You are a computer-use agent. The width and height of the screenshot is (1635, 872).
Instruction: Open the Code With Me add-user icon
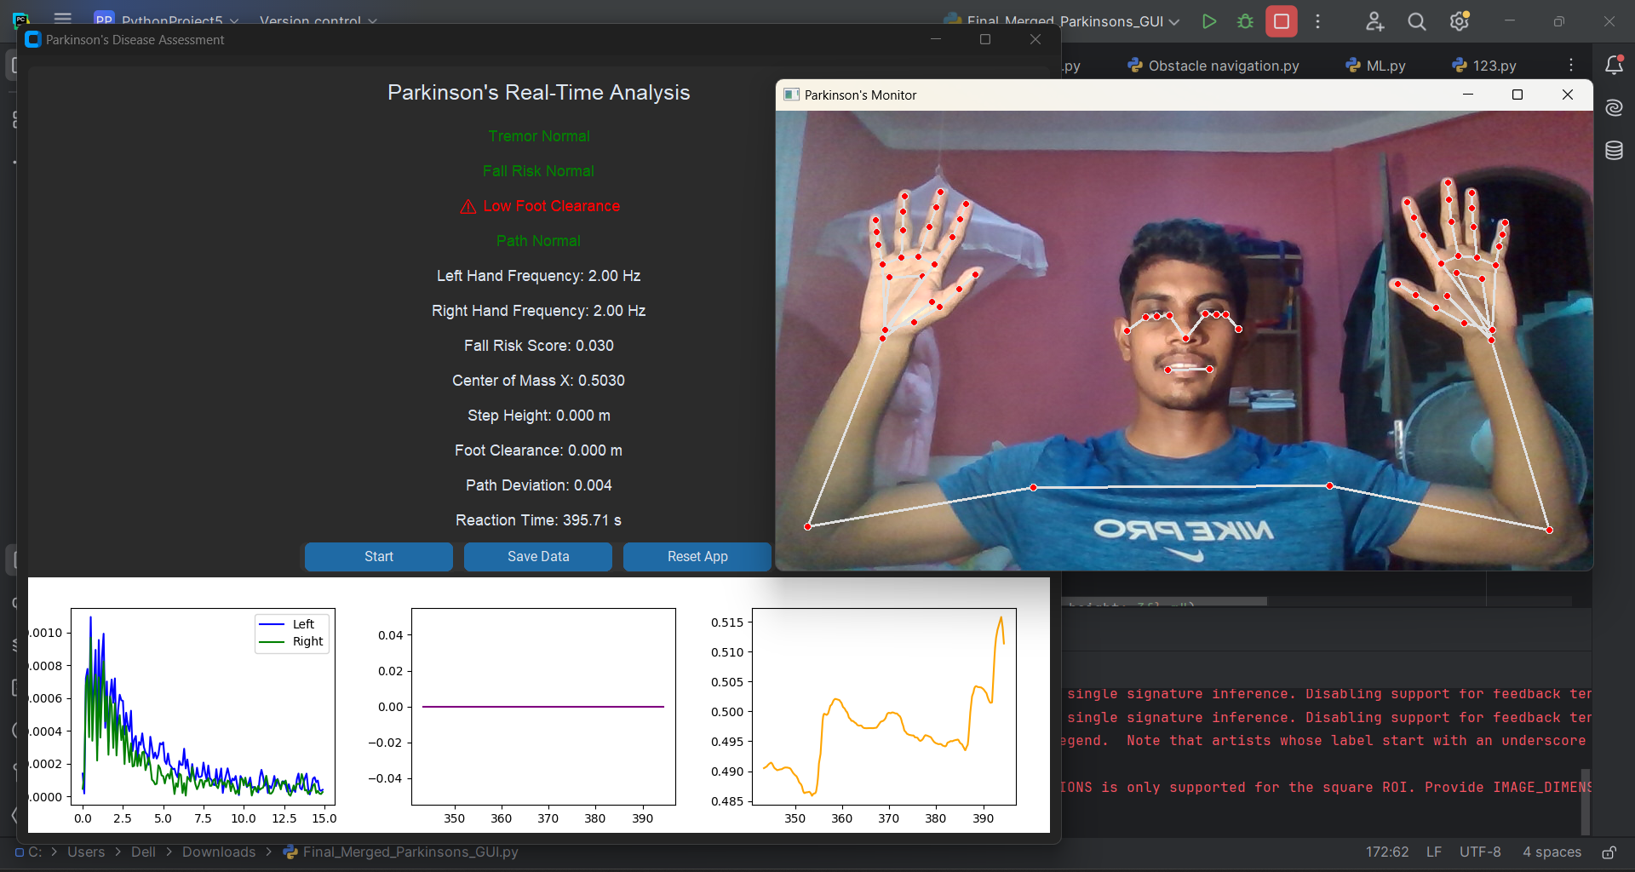1374,21
